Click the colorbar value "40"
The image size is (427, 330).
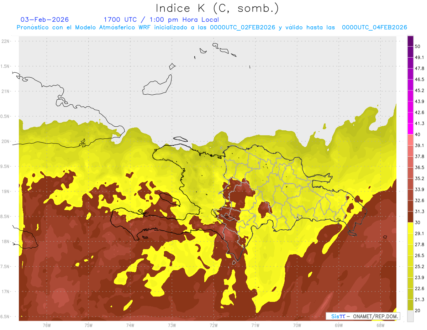pyautogui.click(x=417, y=135)
